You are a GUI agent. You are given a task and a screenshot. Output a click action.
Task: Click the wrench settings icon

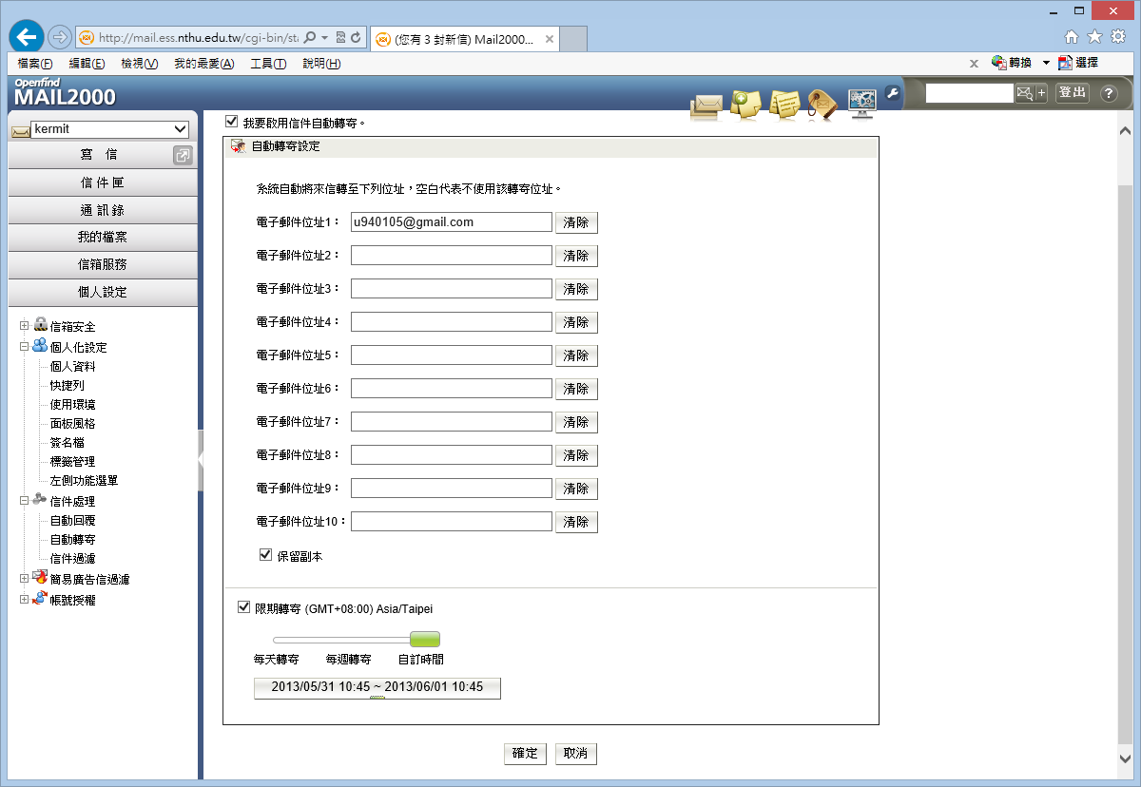tap(892, 92)
